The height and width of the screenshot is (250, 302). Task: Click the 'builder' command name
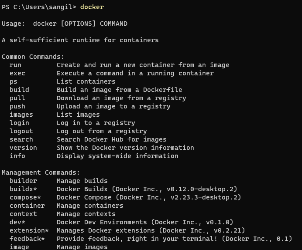pyautogui.click(x=23, y=181)
